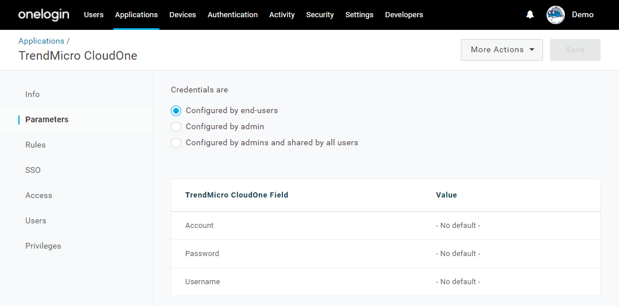This screenshot has width=619, height=306.
Task: Expand the More Actions dropdown
Action: [x=502, y=49]
